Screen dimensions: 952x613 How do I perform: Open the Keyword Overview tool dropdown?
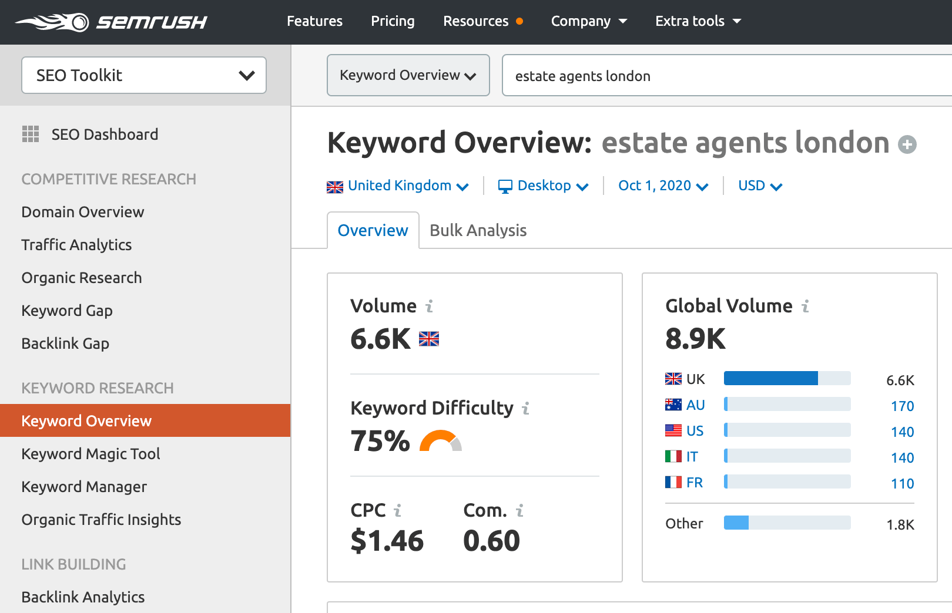(x=408, y=75)
